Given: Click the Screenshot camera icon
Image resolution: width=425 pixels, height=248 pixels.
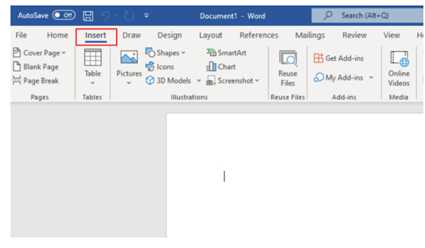Looking at the screenshot, I should (211, 80).
